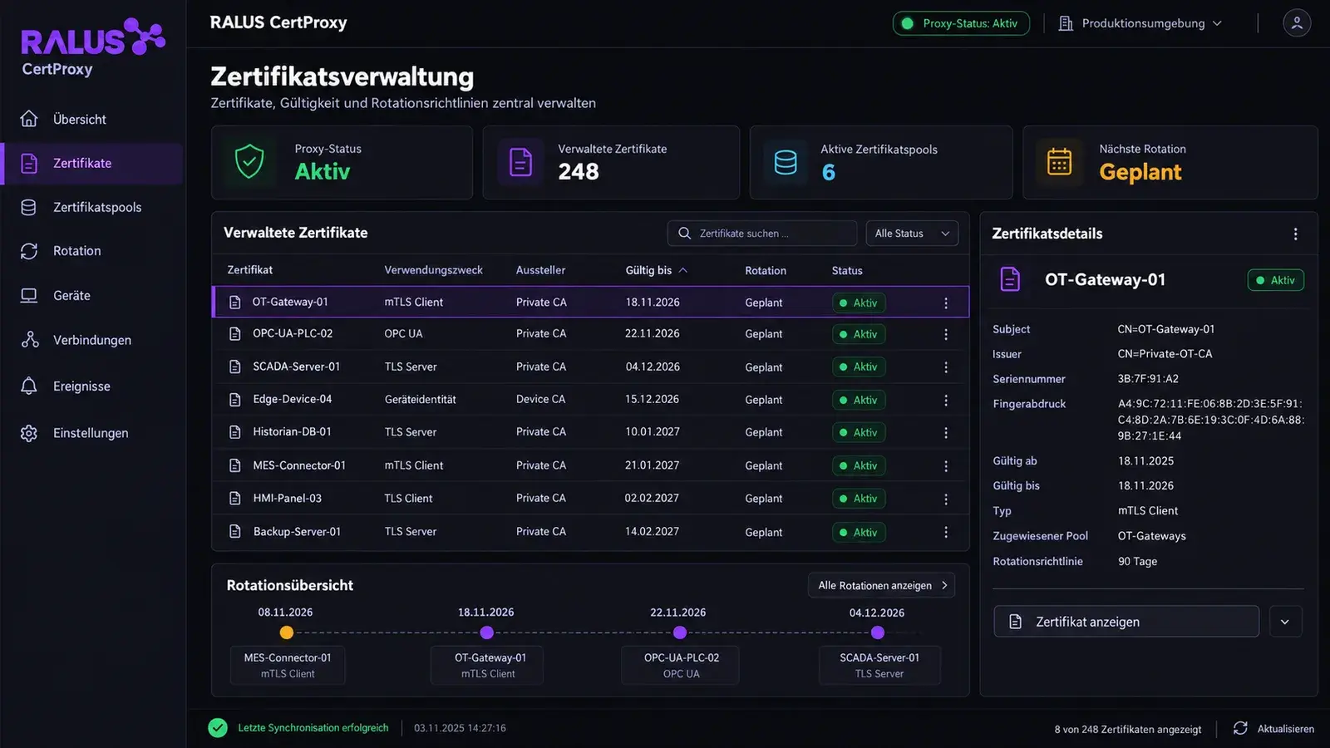
Task: Click the Nächste Rotation calendar icon
Action: pos(1059,162)
